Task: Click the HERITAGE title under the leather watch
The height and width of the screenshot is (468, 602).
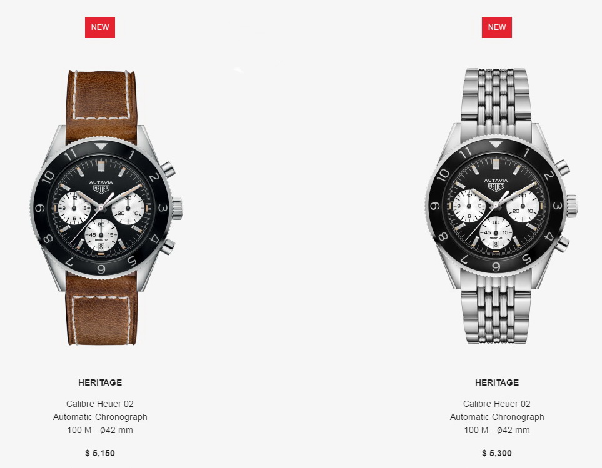Action: (100, 382)
